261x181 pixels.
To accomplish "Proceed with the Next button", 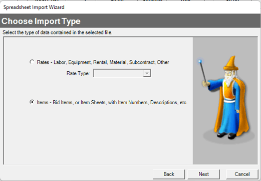I will pos(203,174).
